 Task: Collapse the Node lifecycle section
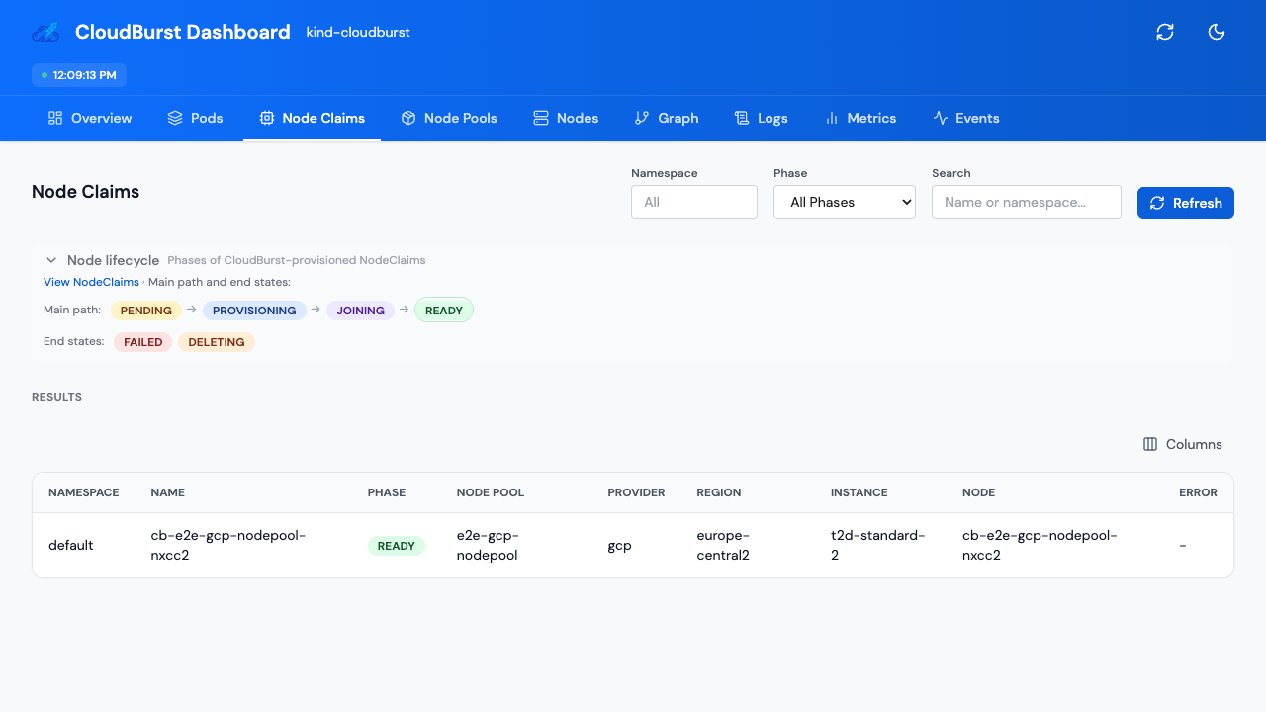click(x=50, y=260)
